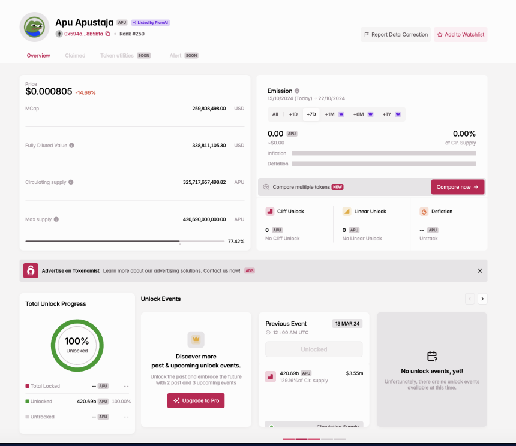
Task: Click the compare tokens chart icon
Action: pos(266,187)
